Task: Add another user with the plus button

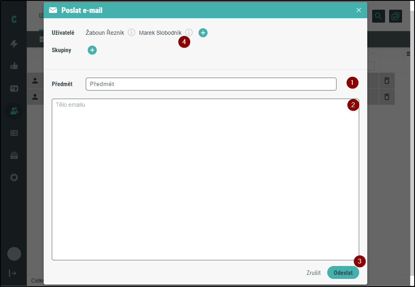Action: 203,33
